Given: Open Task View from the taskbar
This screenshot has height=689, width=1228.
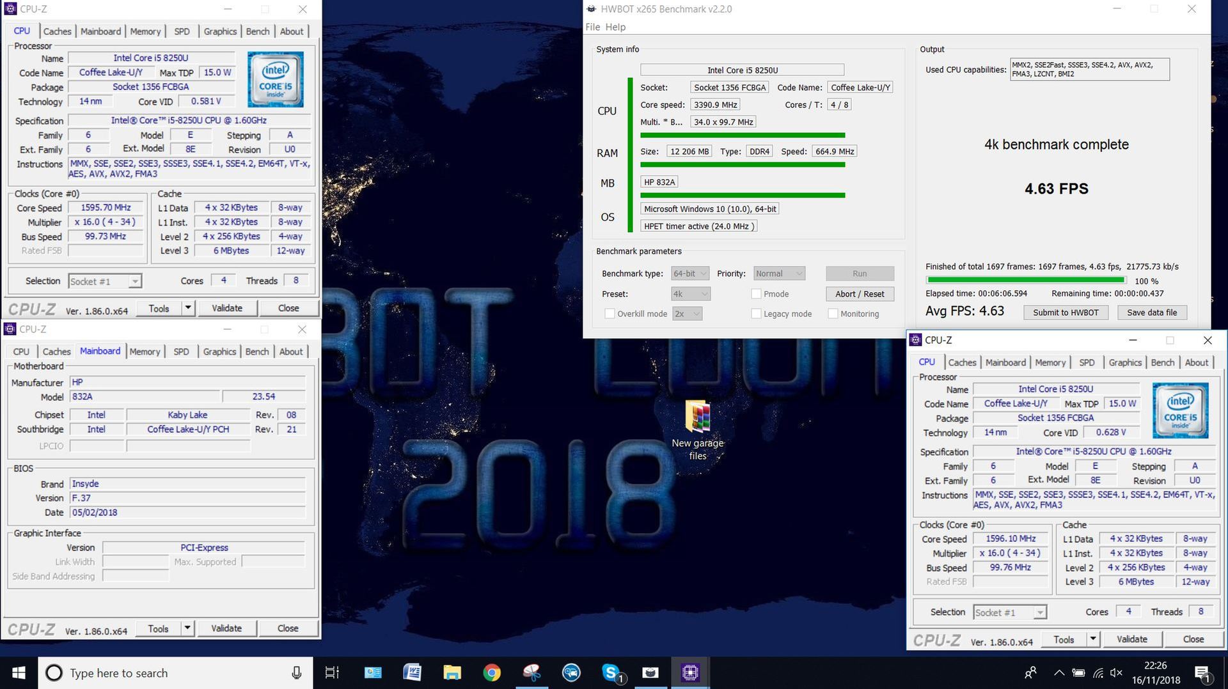Looking at the screenshot, I should [332, 673].
